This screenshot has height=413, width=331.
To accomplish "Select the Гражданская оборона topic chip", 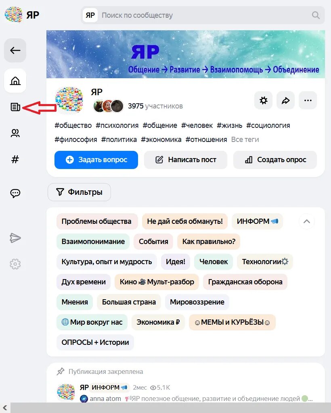I will point(245,282).
